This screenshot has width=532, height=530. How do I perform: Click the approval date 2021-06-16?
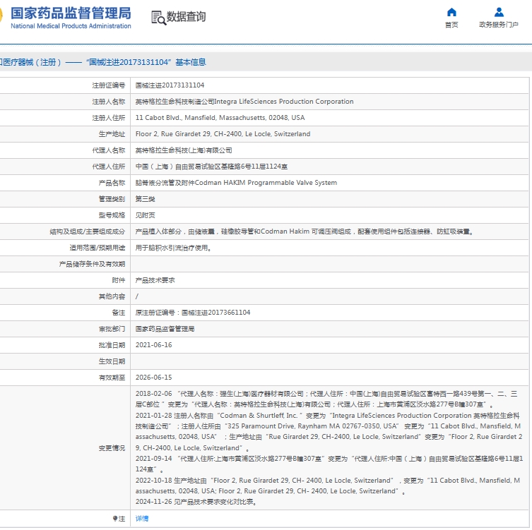(154, 345)
